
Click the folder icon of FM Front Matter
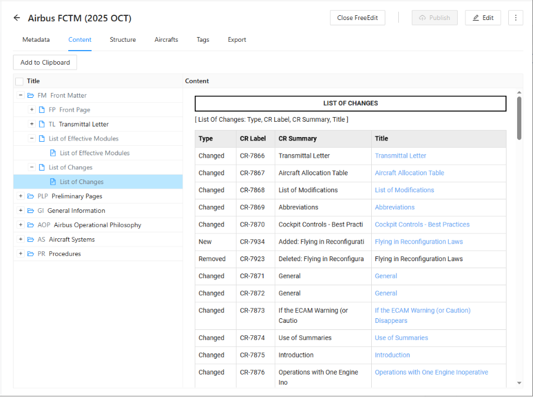click(31, 95)
